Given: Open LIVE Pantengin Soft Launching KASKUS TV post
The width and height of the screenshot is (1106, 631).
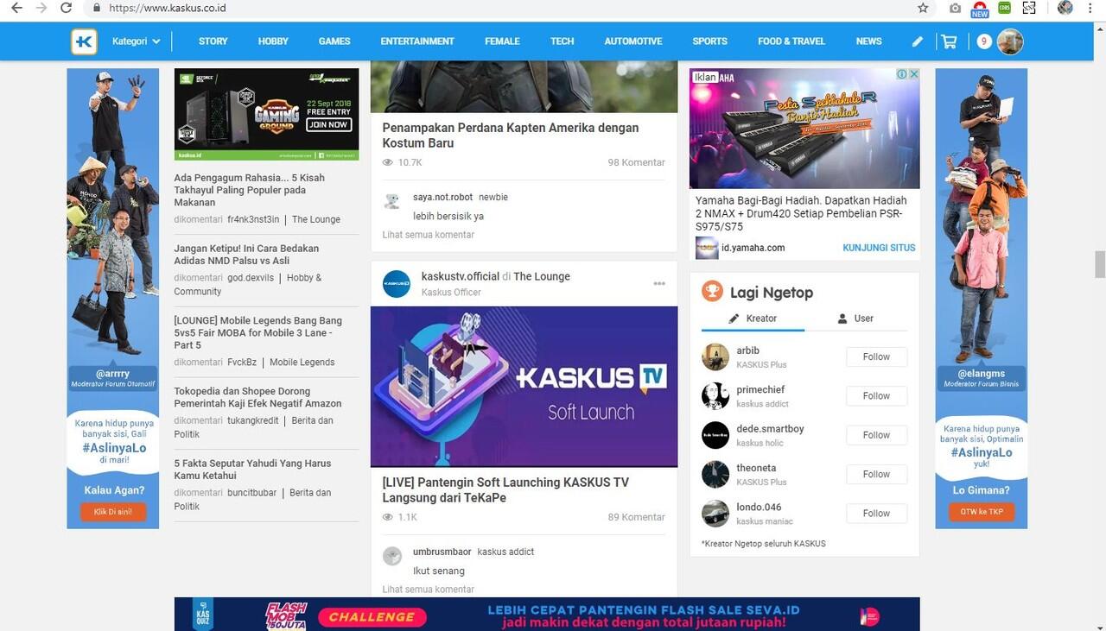Looking at the screenshot, I should (505, 490).
